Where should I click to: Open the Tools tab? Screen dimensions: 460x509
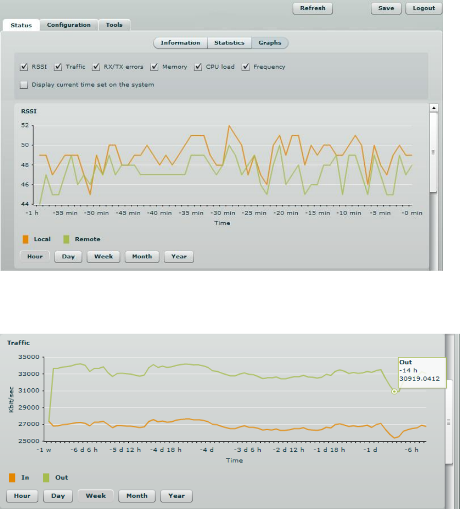tap(114, 25)
